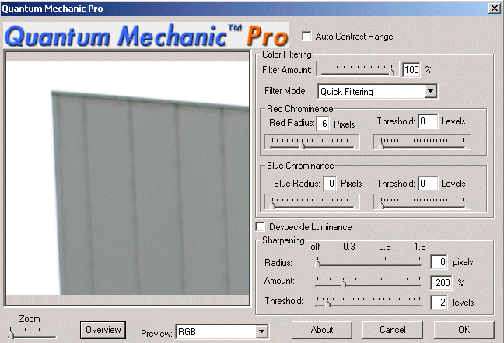Click the Red Radius pixels field

(323, 124)
